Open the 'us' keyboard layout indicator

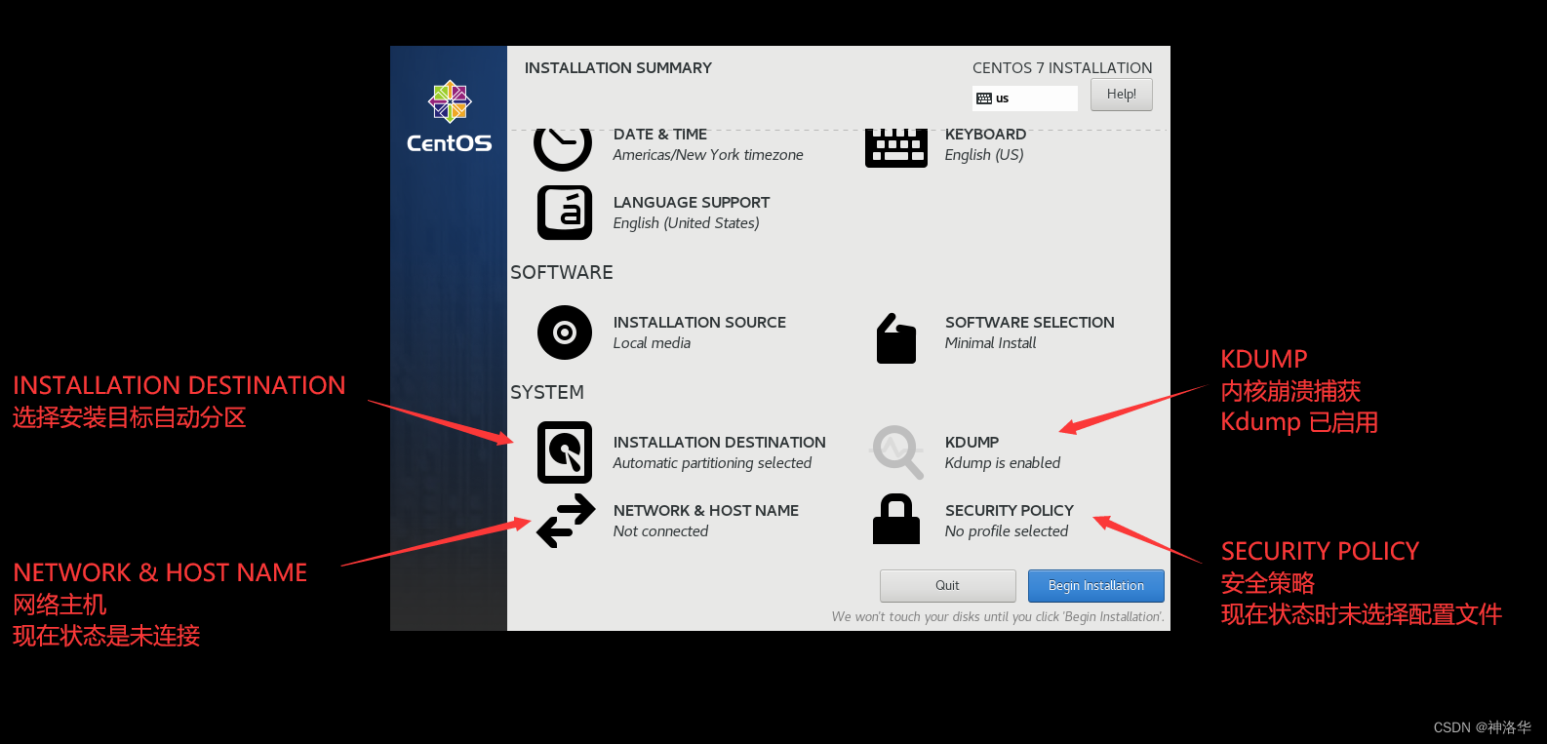click(x=1025, y=98)
